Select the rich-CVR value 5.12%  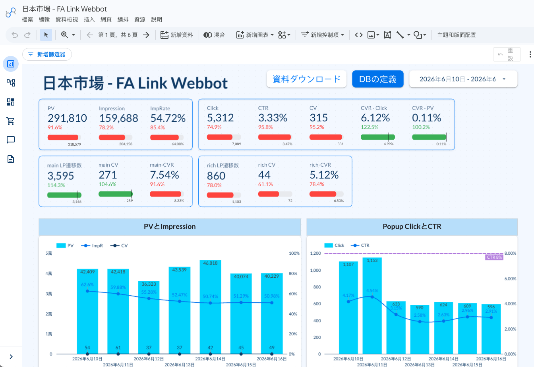pyautogui.click(x=324, y=175)
